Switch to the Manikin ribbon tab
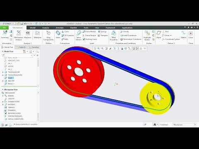 (x=73, y=28)
